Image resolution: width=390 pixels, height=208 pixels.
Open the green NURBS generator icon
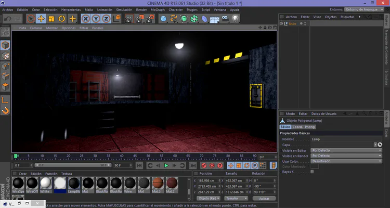click(x=184, y=19)
